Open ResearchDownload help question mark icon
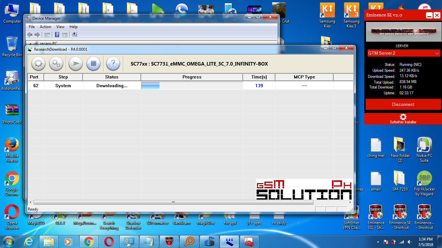The height and width of the screenshot is (248, 442). point(113,64)
